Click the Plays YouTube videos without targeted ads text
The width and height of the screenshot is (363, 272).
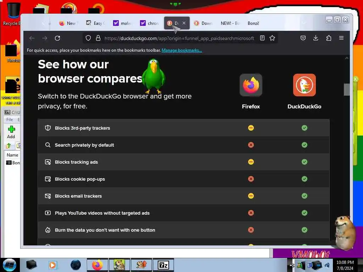[x=102, y=213]
